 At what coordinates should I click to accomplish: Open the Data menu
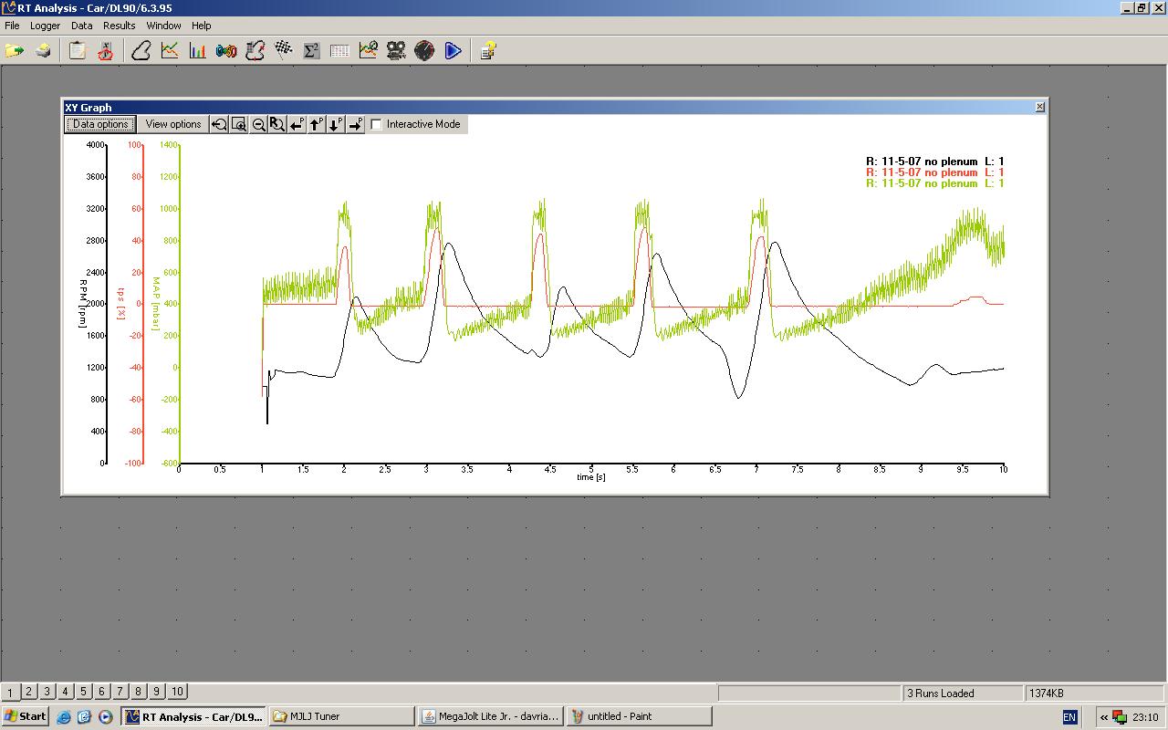(82, 26)
